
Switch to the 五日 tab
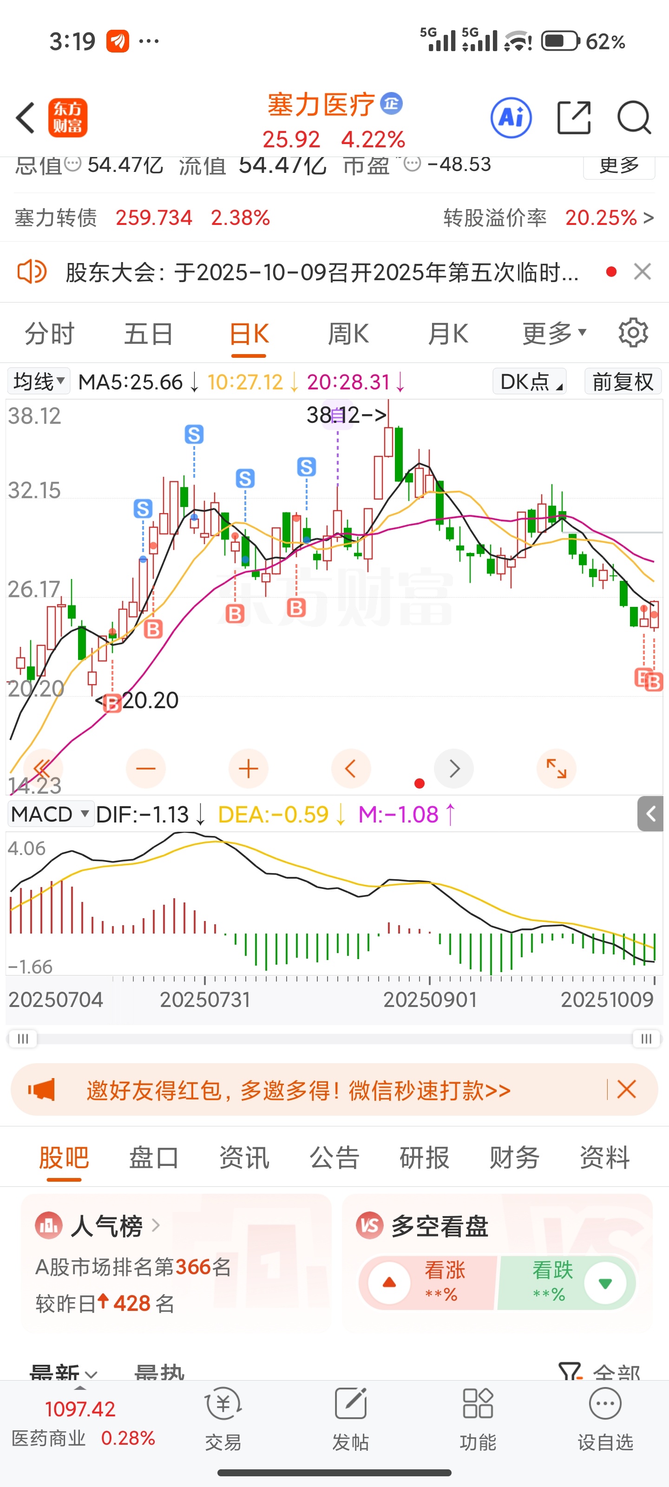click(x=148, y=334)
